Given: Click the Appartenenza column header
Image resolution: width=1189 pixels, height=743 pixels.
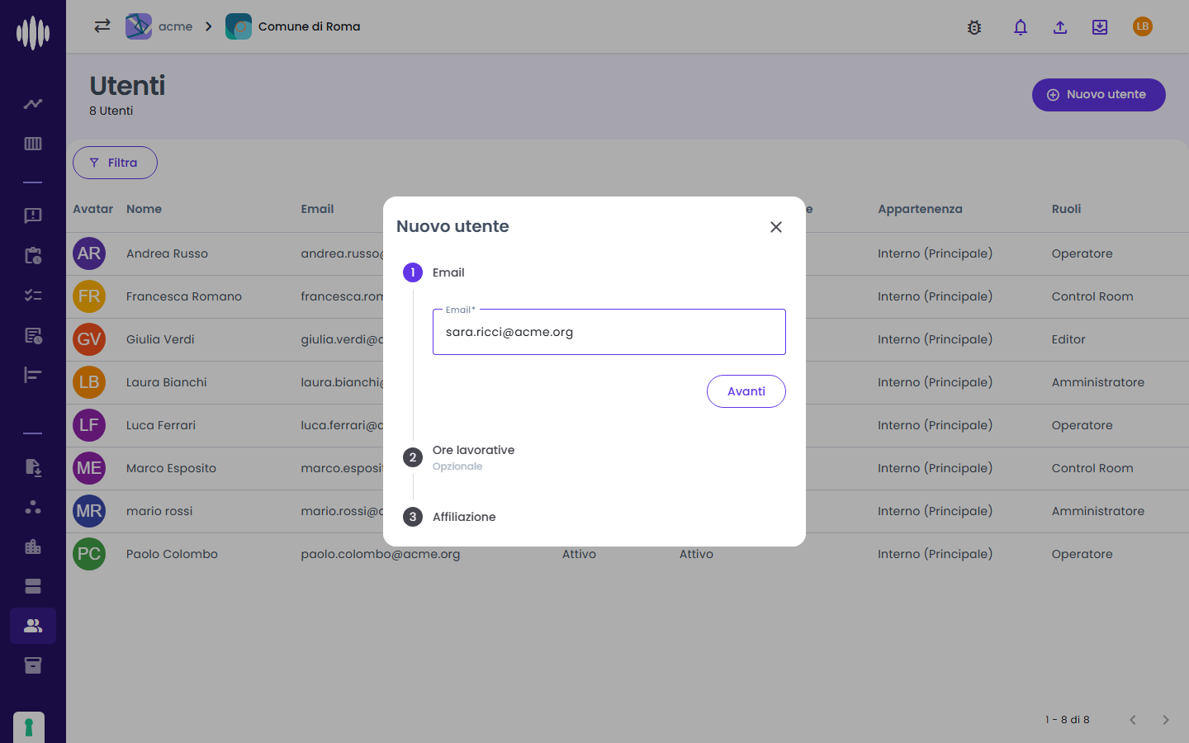Looking at the screenshot, I should (x=920, y=209).
